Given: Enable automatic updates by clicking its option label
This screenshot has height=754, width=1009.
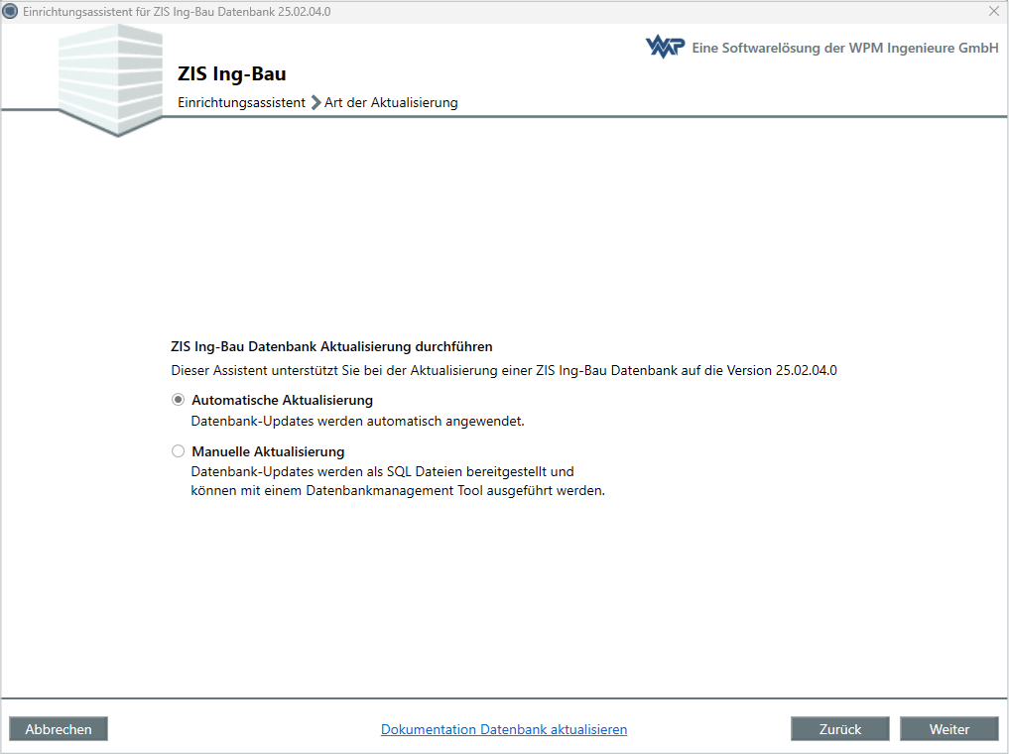Looking at the screenshot, I should click(282, 400).
